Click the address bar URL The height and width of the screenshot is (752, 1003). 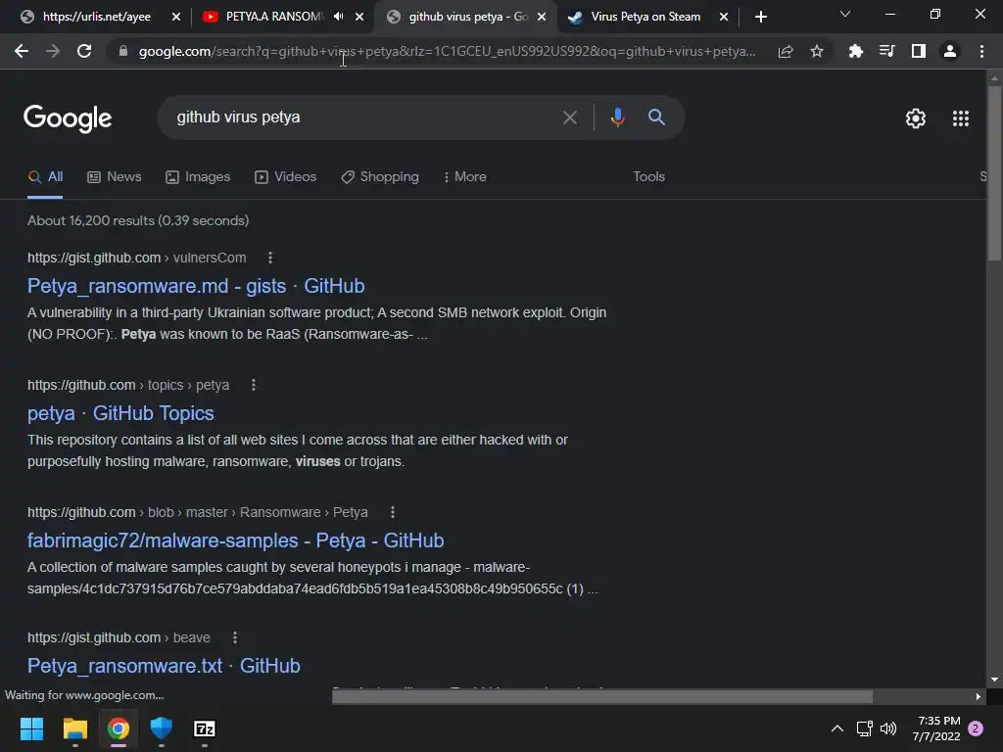[x=447, y=51]
